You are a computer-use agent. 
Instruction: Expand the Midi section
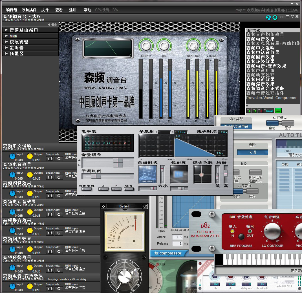pyautogui.click(x=31, y=36)
